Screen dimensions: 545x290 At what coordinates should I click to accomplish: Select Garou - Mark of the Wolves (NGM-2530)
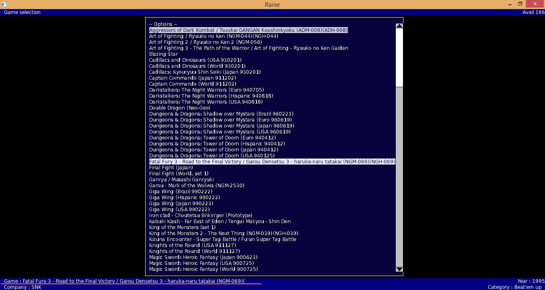click(197, 186)
